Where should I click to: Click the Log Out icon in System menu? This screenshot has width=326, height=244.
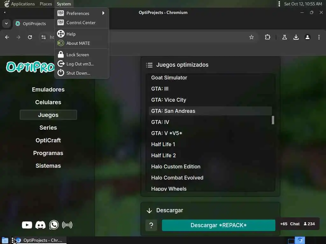click(61, 64)
